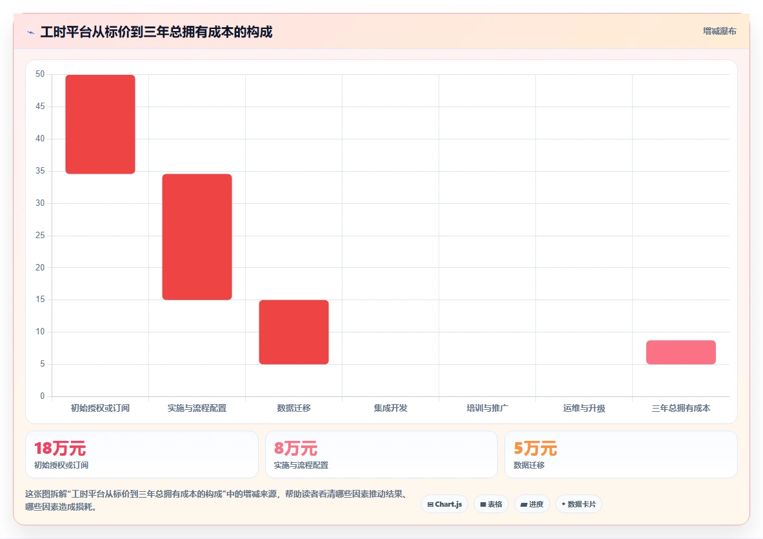Screen dimensions: 763x539
Task: Click the x-axis label 培训与推广
Action: (487, 408)
